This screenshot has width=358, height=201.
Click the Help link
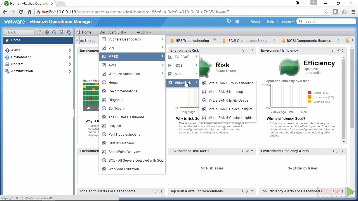point(270,21)
